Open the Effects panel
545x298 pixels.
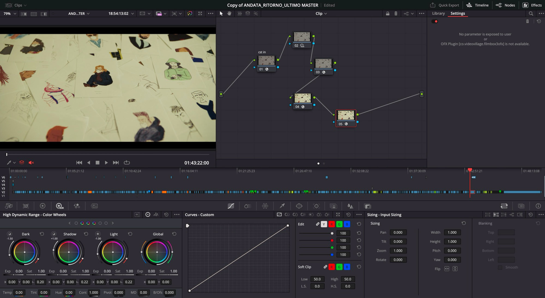pyautogui.click(x=532, y=5)
